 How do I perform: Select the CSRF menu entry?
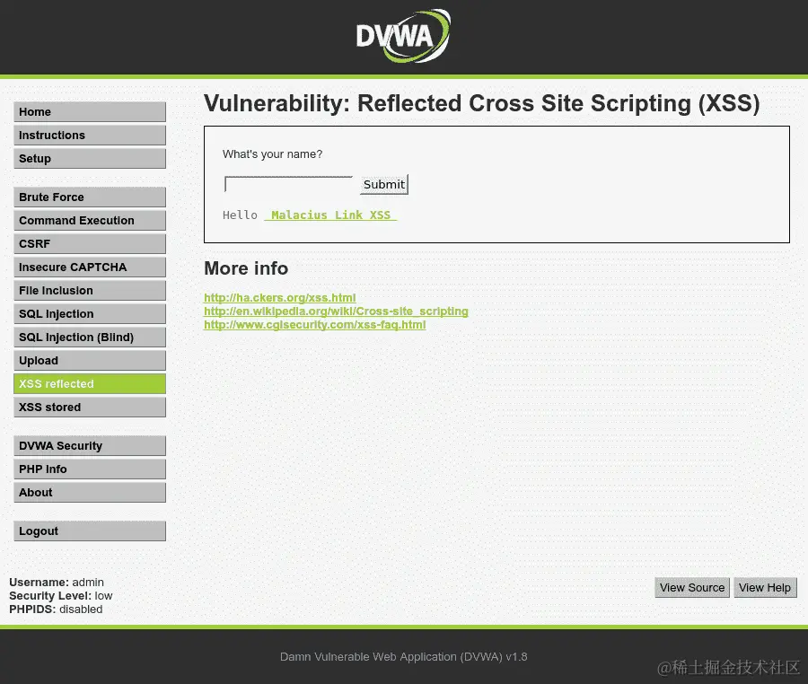pyautogui.click(x=90, y=243)
